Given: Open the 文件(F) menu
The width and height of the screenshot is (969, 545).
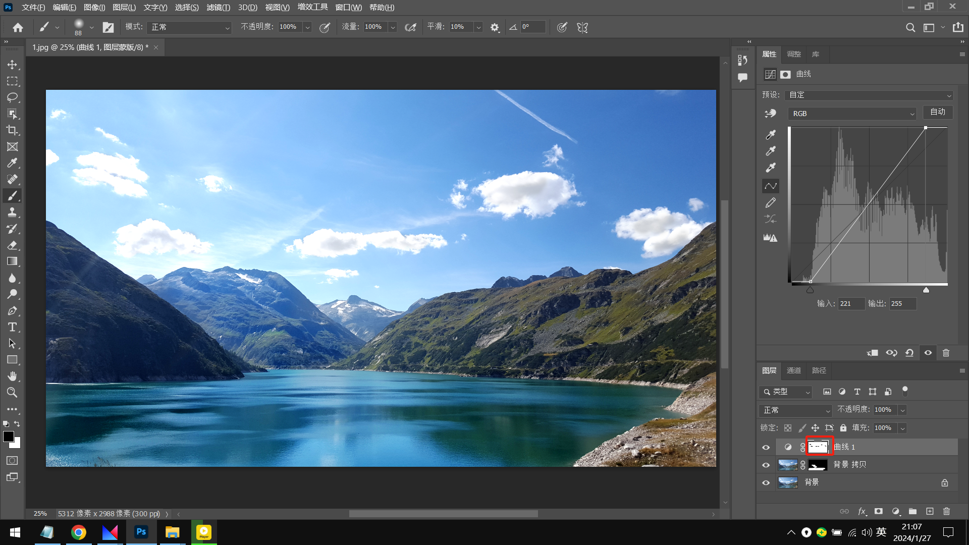Looking at the screenshot, I should point(33,7).
